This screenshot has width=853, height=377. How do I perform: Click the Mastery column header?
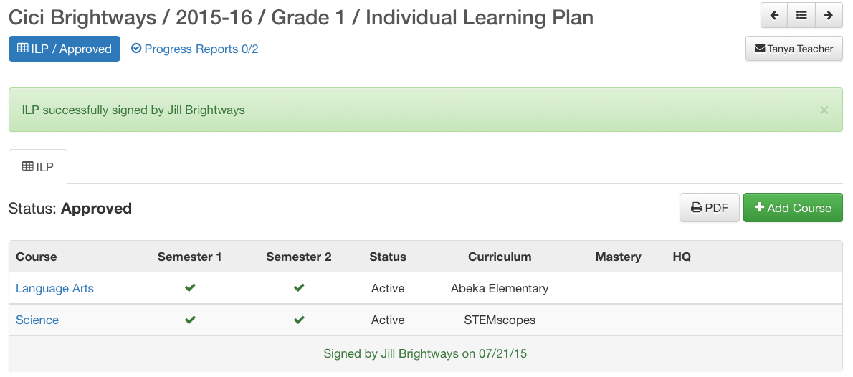(618, 257)
